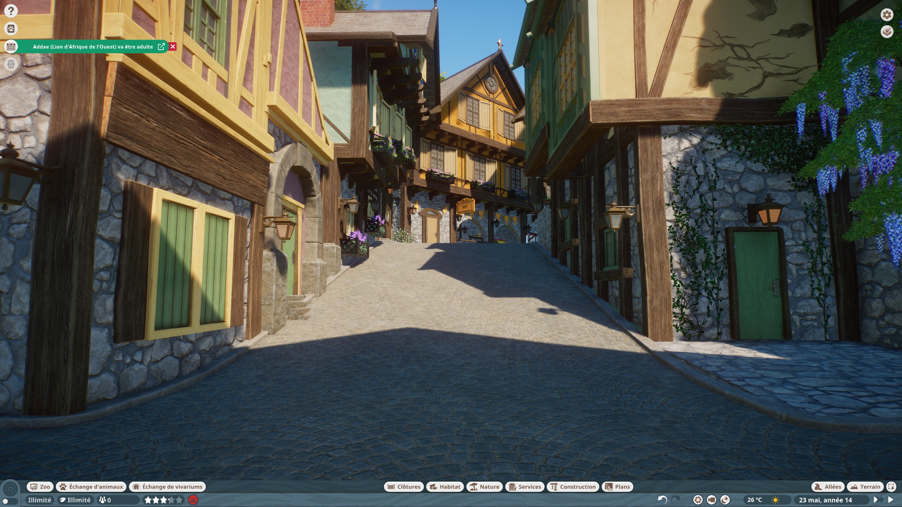Click the Illimité conservation credits indicator
902x507 pixels.
(x=75, y=500)
